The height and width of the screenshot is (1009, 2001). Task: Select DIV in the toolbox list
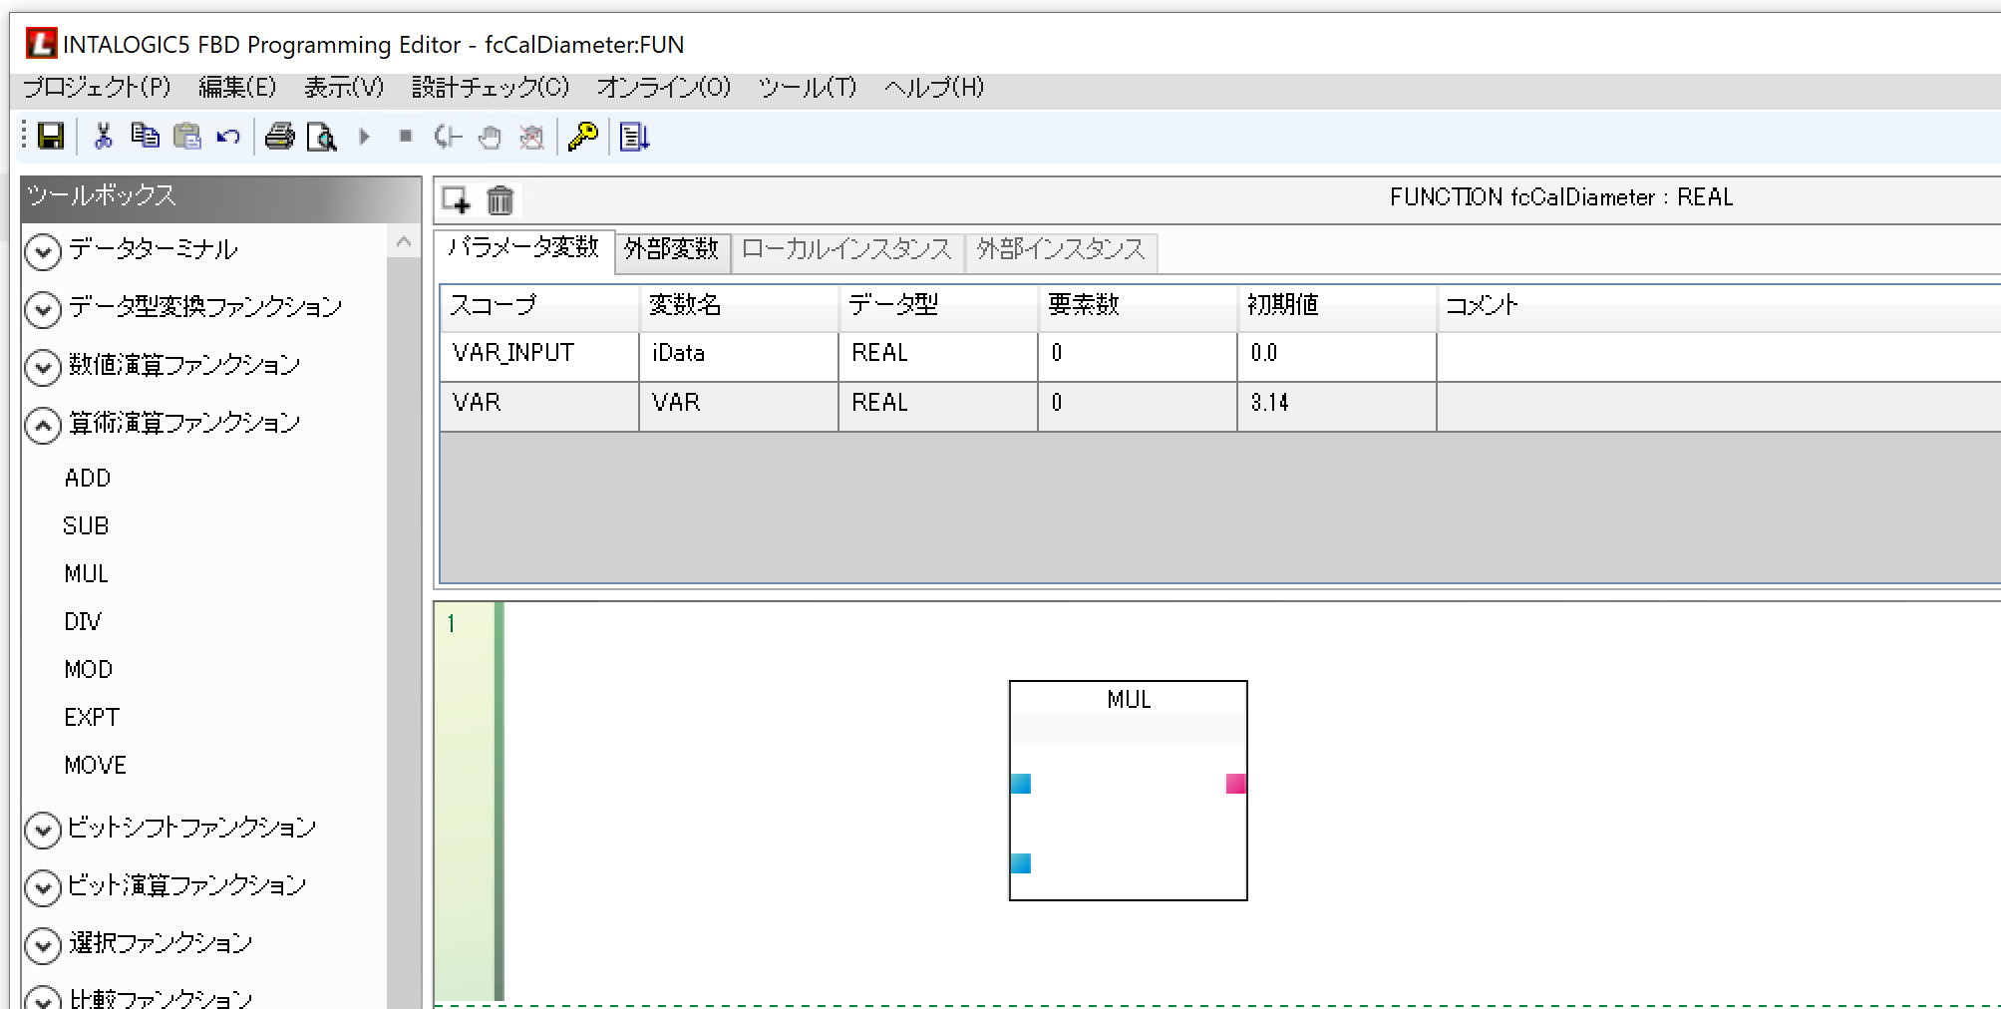tap(83, 622)
